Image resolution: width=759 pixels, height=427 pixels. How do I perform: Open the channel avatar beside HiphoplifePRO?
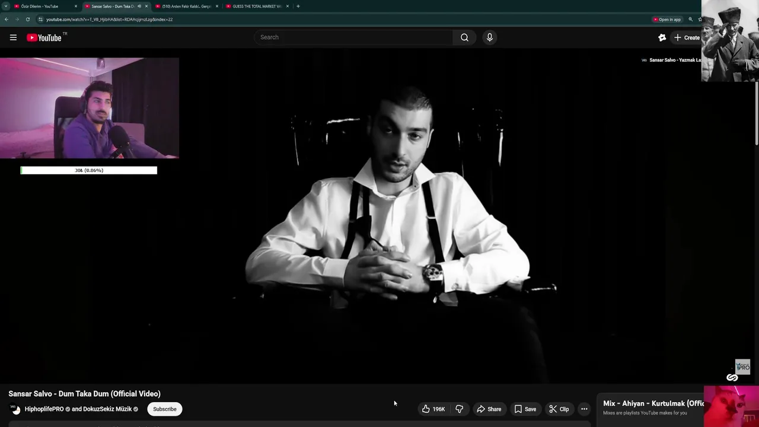pyautogui.click(x=15, y=409)
